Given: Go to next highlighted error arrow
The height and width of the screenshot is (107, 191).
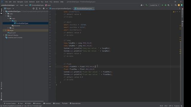Looking at the screenshot, I should pyautogui.click(x=180, y=12).
